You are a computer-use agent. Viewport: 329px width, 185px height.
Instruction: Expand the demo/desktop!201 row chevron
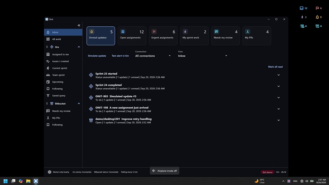279,120
